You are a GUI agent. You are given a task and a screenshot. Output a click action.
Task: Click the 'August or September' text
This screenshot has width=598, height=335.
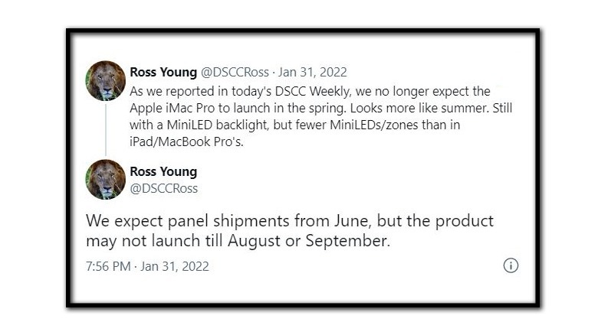point(309,241)
